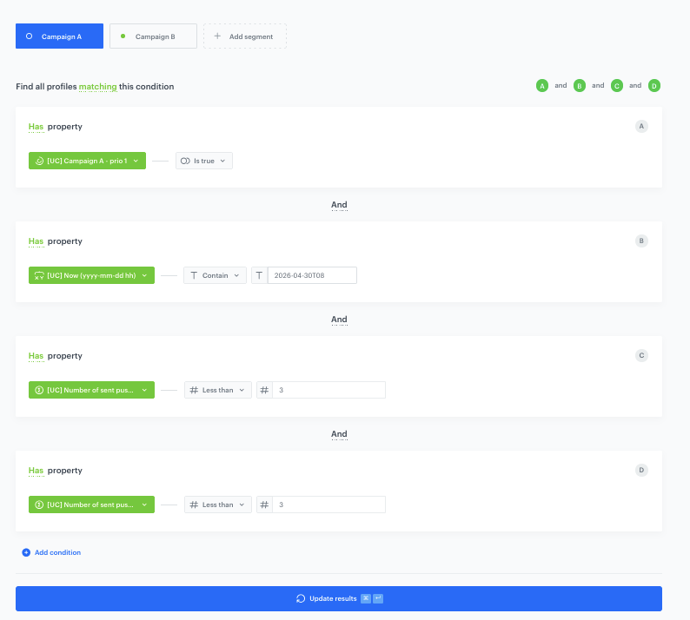Click green circle A in condition formula
This screenshot has width=690, height=620.
[x=542, y=86]
